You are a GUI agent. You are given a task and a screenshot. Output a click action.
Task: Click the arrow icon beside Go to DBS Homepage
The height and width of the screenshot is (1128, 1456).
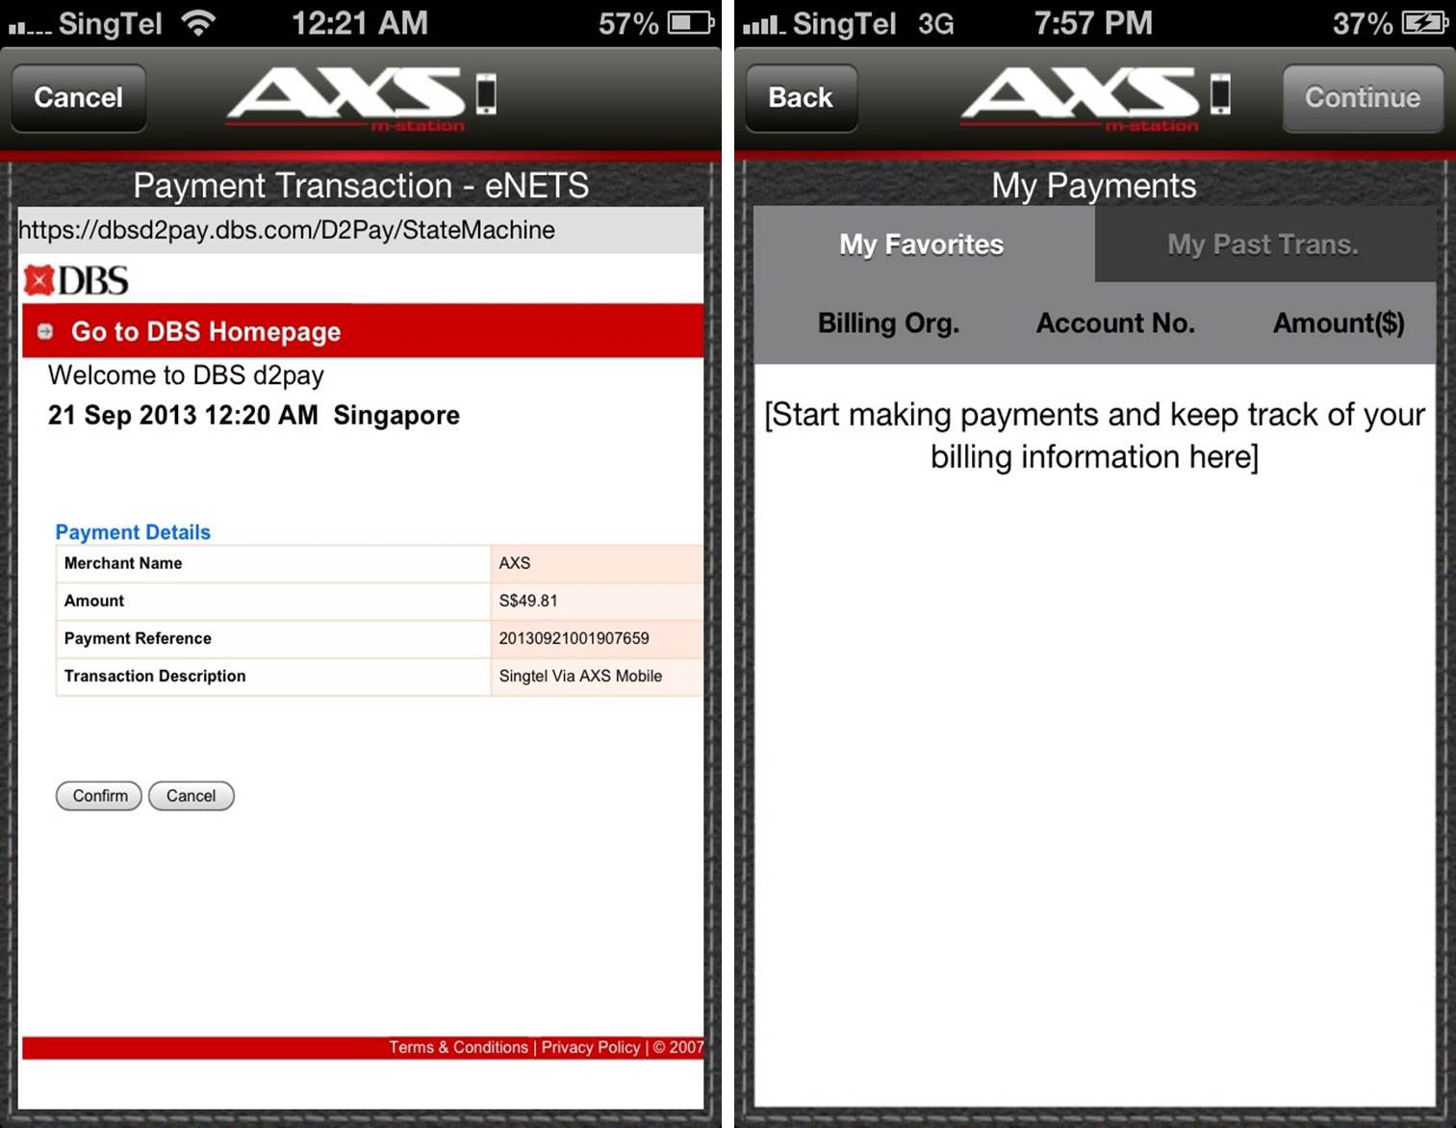(x=45, y=332)
